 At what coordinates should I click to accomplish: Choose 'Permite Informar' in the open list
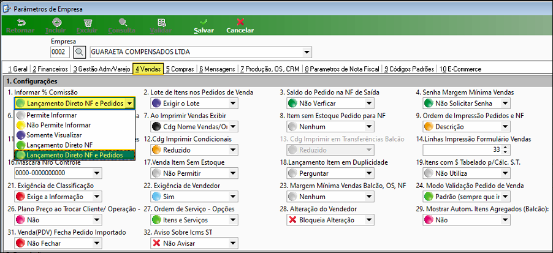[74, 115]
